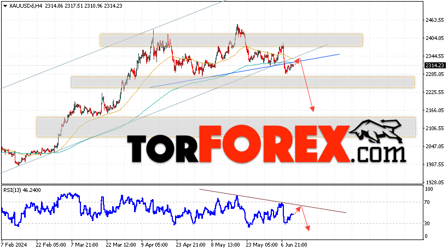The height and width of the screenshot is (251, 448).
Task: Click price axis label 2047.05
Action: click(434, 146)
